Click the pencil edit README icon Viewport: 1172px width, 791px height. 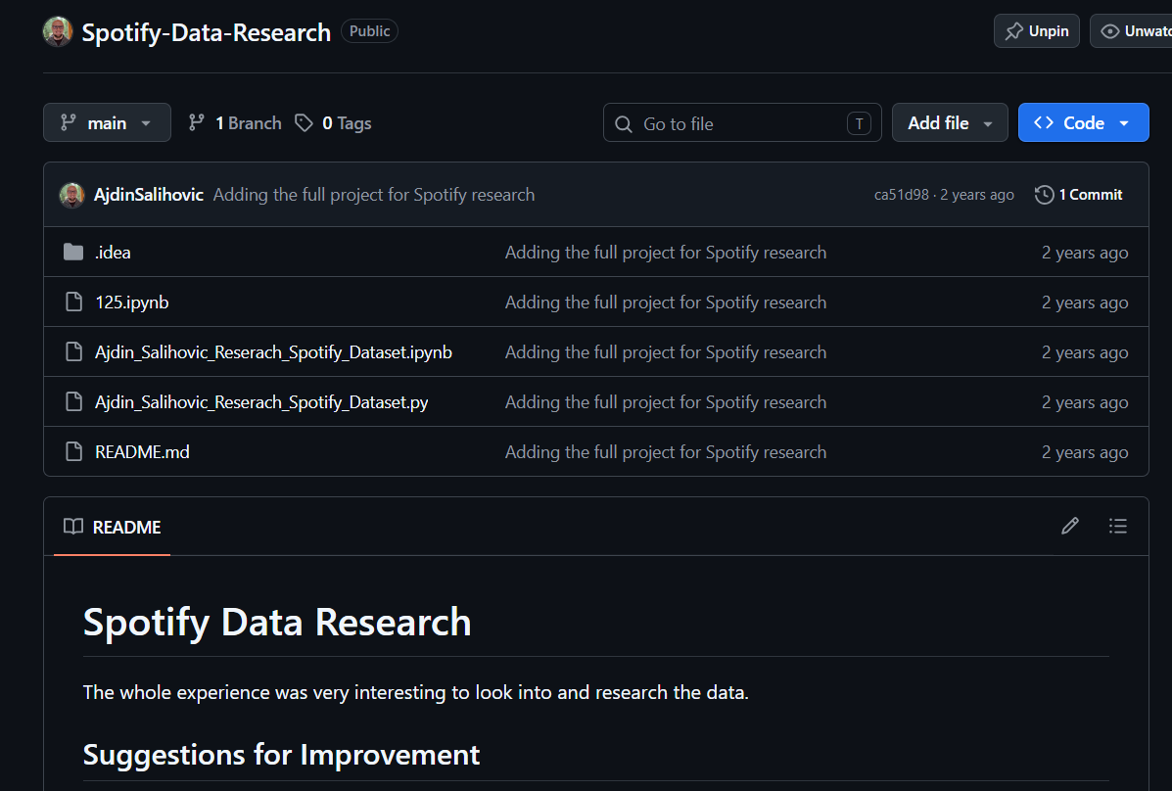(x=1069, y=527)
